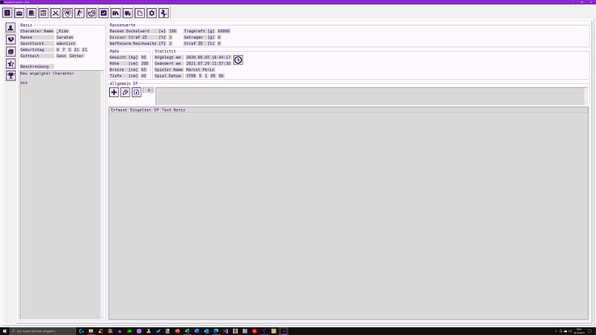
Task: Click the Gewicht [kg] value 95
Action: 144,57
